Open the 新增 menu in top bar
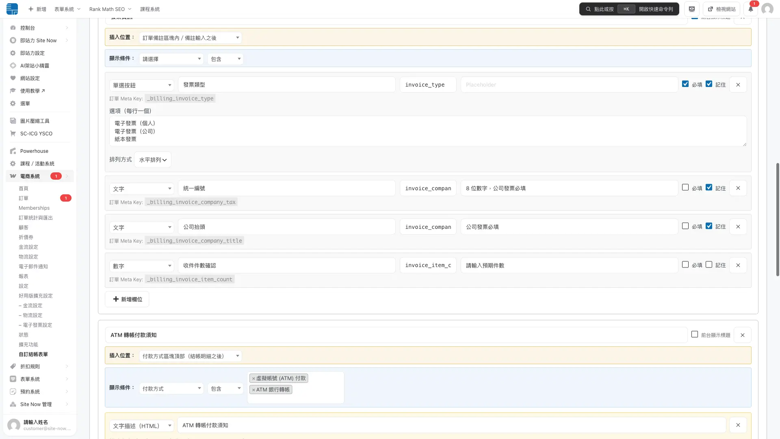Screen dimensions: 780x439 click(x=37, y=9)
